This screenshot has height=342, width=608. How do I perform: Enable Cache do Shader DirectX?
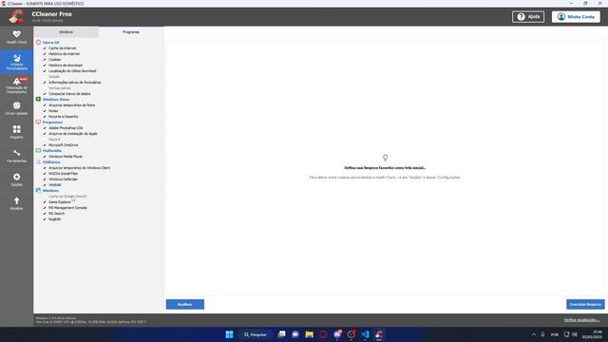(x=45, y=197)
